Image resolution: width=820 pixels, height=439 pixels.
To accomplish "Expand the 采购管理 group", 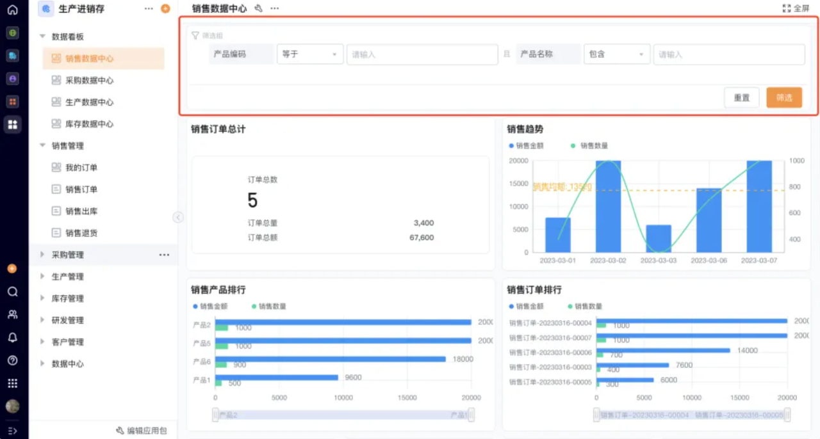I will click(x=42, y=255).
